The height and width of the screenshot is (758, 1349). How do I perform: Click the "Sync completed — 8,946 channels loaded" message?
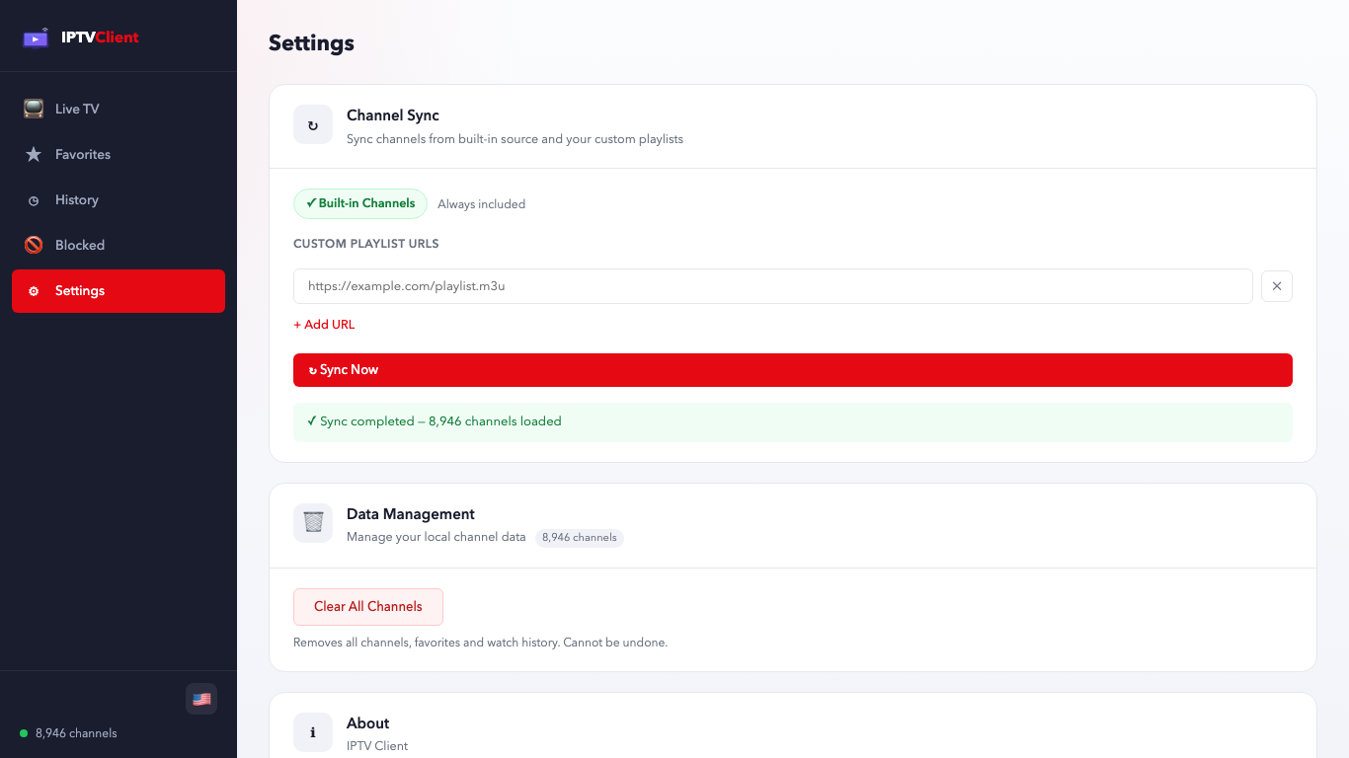click(793, 421)
